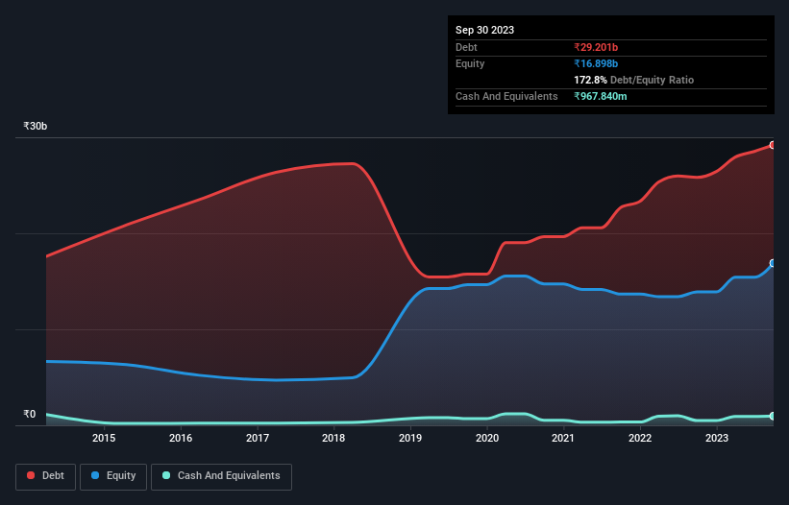Image resolution: width=789 pixels, height=505 pixels.
Task: Click the 2023 x-axis label
Action: pyautogui.click(x=717, y=438)
